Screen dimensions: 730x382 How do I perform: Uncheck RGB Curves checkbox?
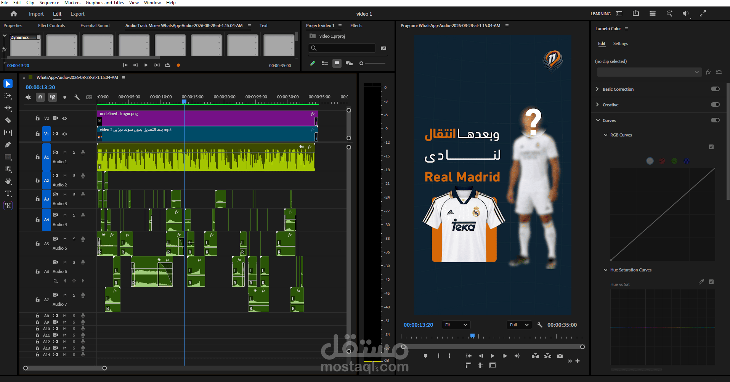coord(711,147)
